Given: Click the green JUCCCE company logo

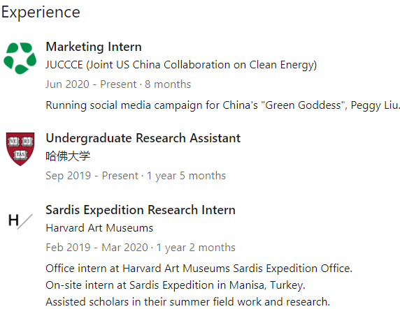Looking at the screenshot, I should tap(20, 59).
